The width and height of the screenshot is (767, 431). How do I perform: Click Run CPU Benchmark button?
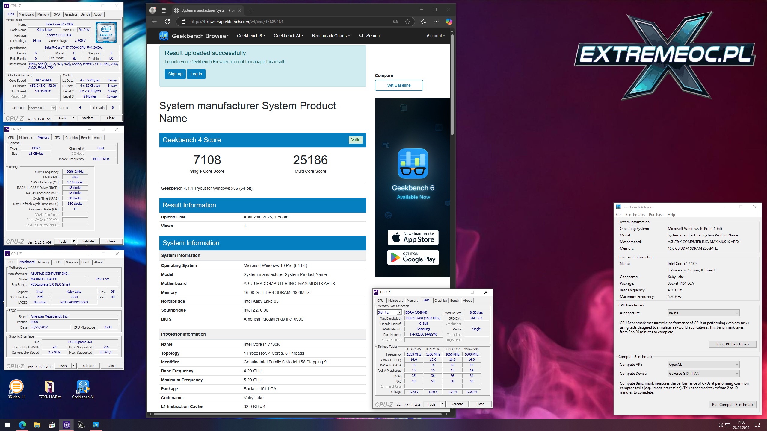point(733,344)
